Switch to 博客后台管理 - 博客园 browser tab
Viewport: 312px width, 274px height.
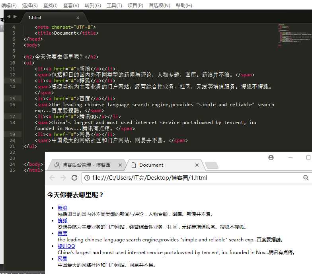click(86, 165)
